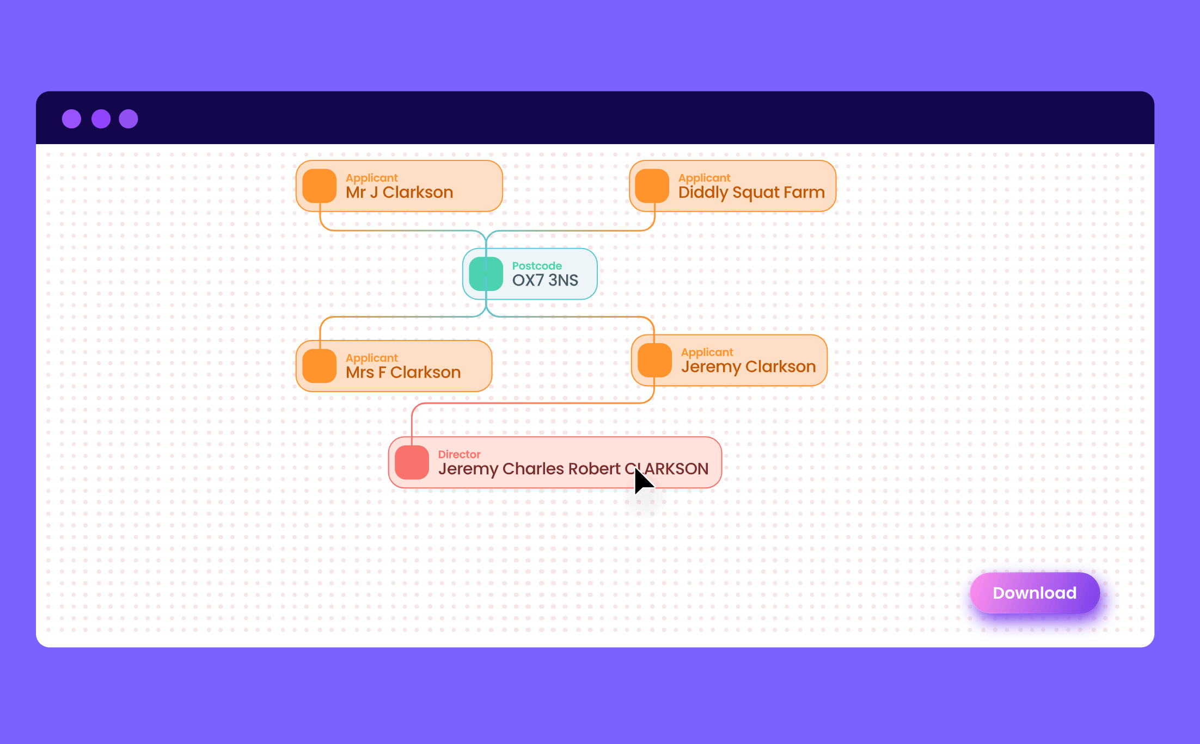Viewport: 1200px width, 744px height.
Task: Click orange icon on Mr J Clarkson node
Action: [320, 186]
